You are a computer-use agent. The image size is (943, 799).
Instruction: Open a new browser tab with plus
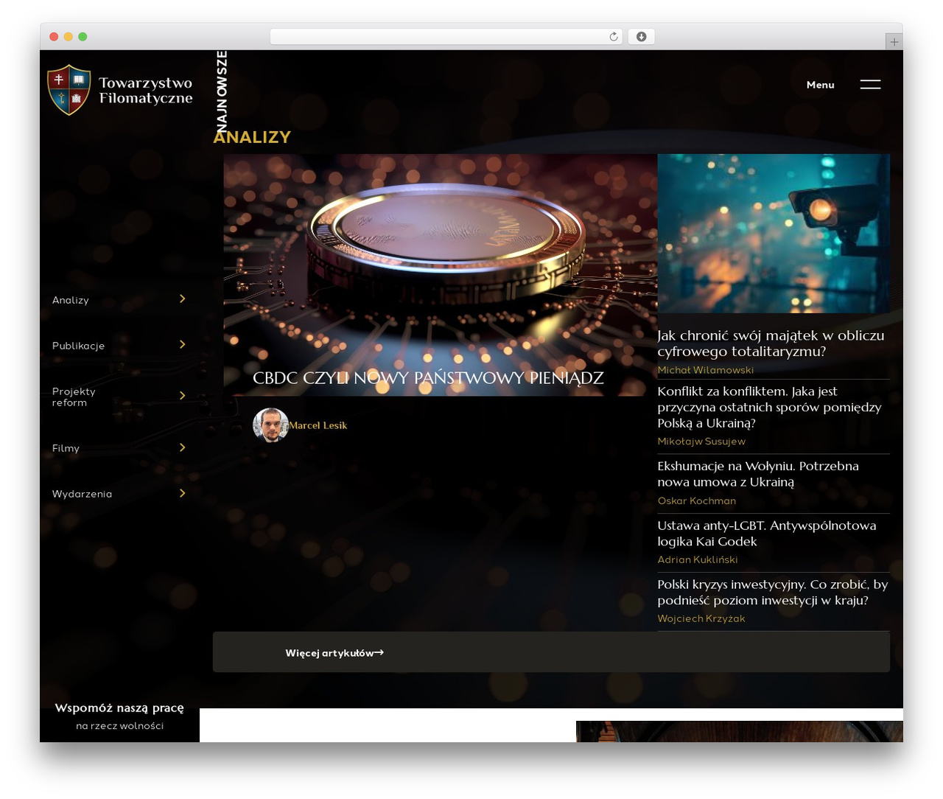pos(894,42)
